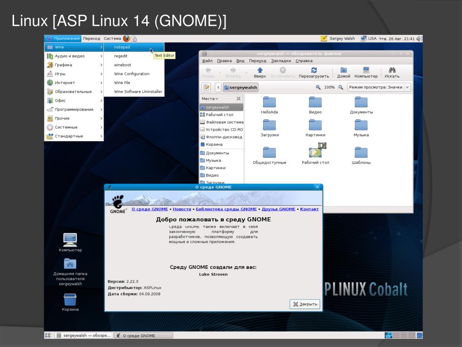Click the trash applet in bottom panel
Viewport: 462px width, 347px height.
pyautogui.click(x=419, y=335)
